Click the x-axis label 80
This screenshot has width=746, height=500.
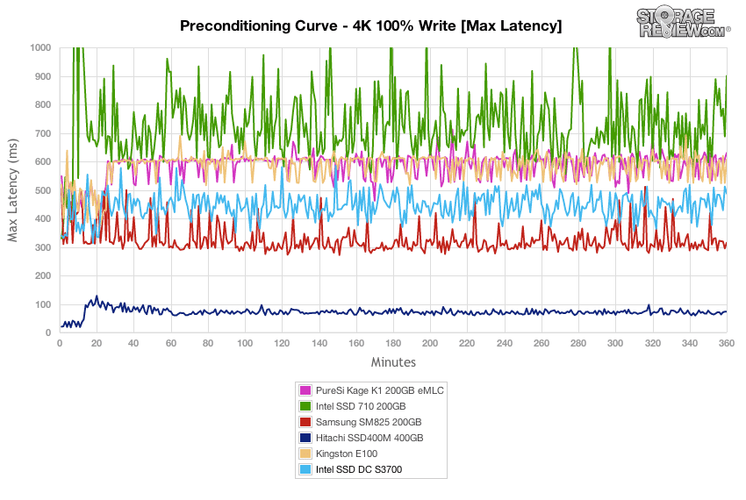click(x=208, y=343)
